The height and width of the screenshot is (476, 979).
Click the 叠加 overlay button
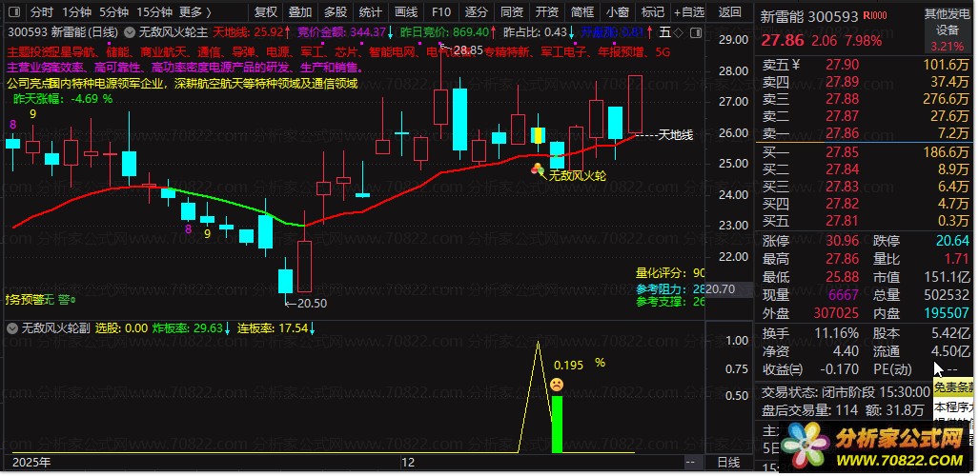click(300, 11)
